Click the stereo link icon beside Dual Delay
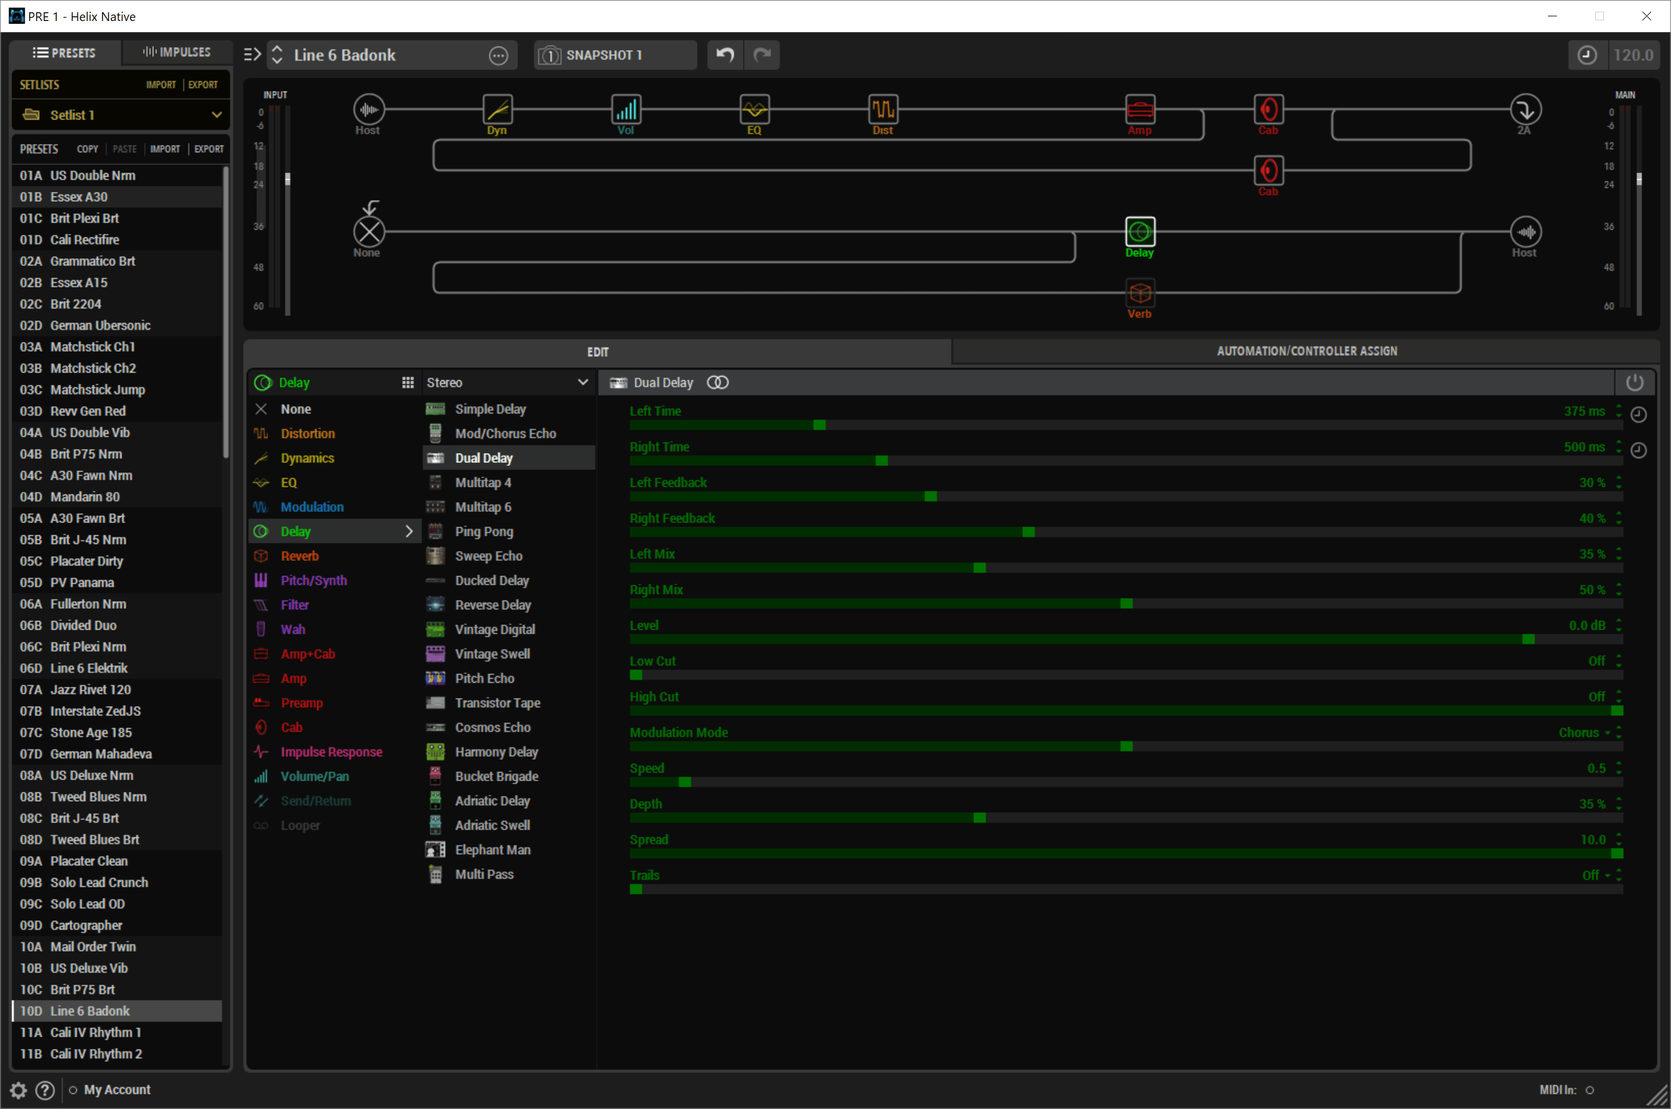Image resolution: width=1671 pixels, height=1109 pixels. coord(717,382)
